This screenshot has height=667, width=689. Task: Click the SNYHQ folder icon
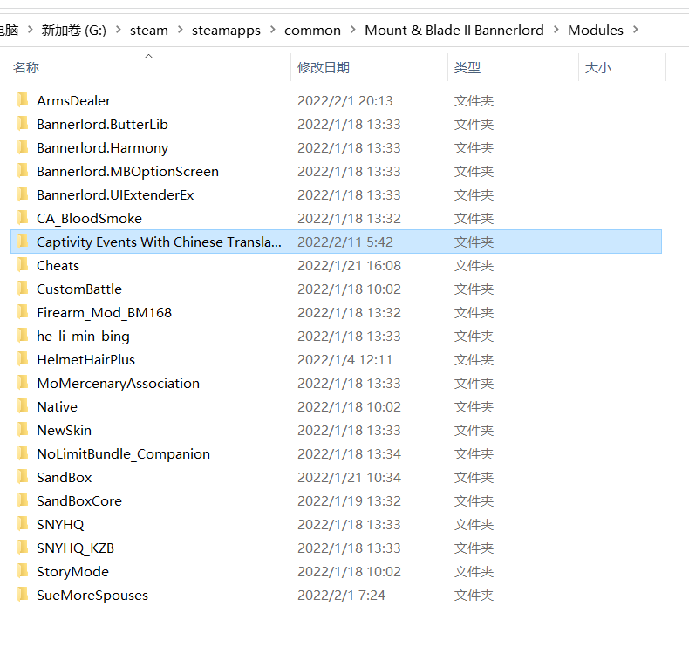point(23,524)
